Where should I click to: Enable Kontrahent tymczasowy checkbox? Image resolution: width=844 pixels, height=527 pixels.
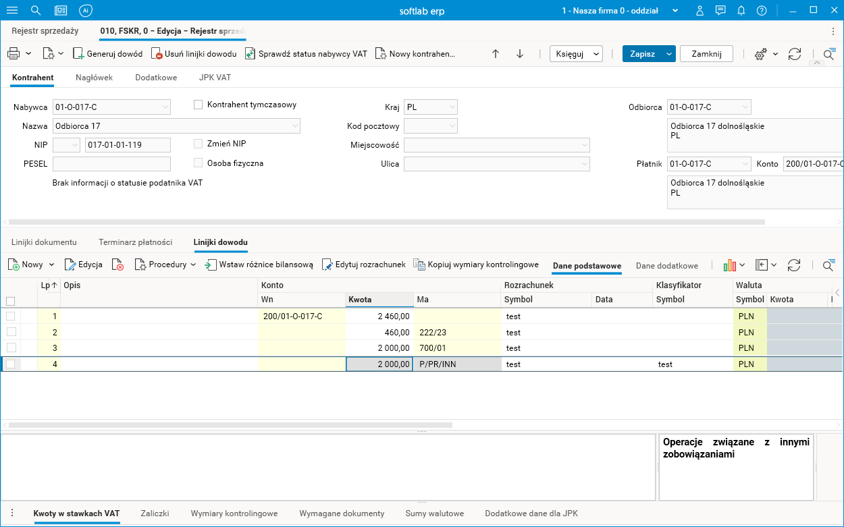coord(199,105)
